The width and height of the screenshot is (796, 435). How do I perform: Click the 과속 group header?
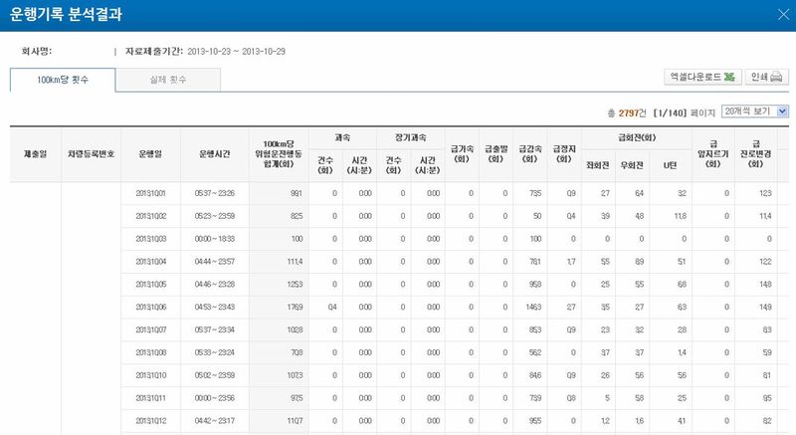click(342, 137)
